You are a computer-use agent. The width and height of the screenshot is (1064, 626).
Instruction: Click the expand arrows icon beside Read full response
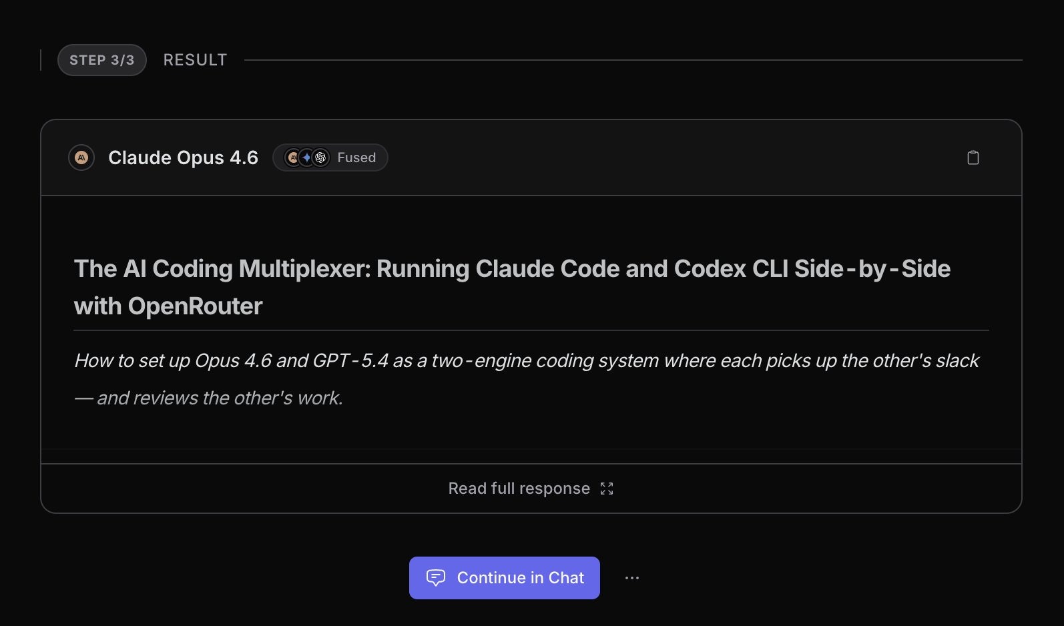coord(606,489)
